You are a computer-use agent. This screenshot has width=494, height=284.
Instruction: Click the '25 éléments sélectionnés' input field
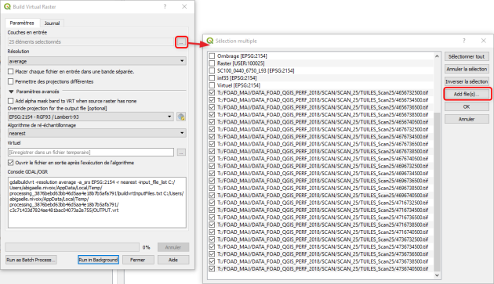coord(91,41)
